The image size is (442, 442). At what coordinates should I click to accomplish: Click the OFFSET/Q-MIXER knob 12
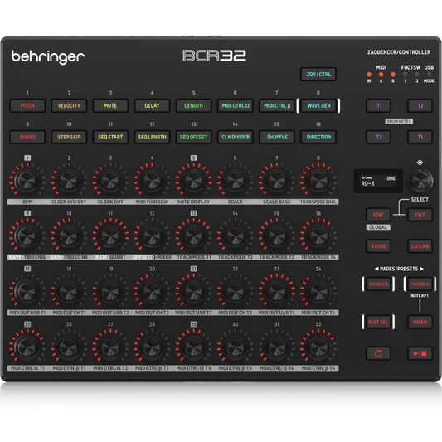(x=152, y=236)
